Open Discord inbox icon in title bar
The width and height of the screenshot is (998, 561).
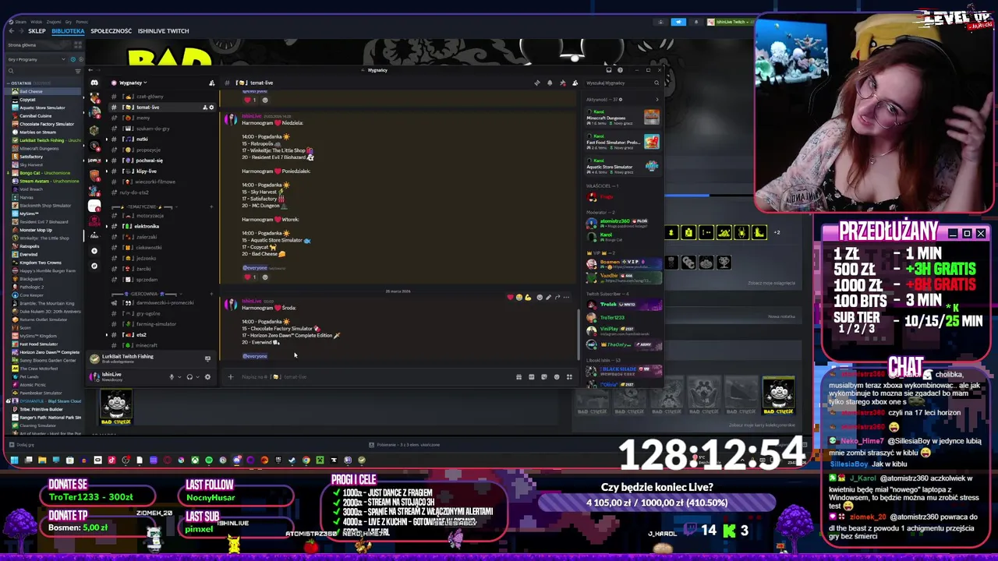click(x=609, y=70)
